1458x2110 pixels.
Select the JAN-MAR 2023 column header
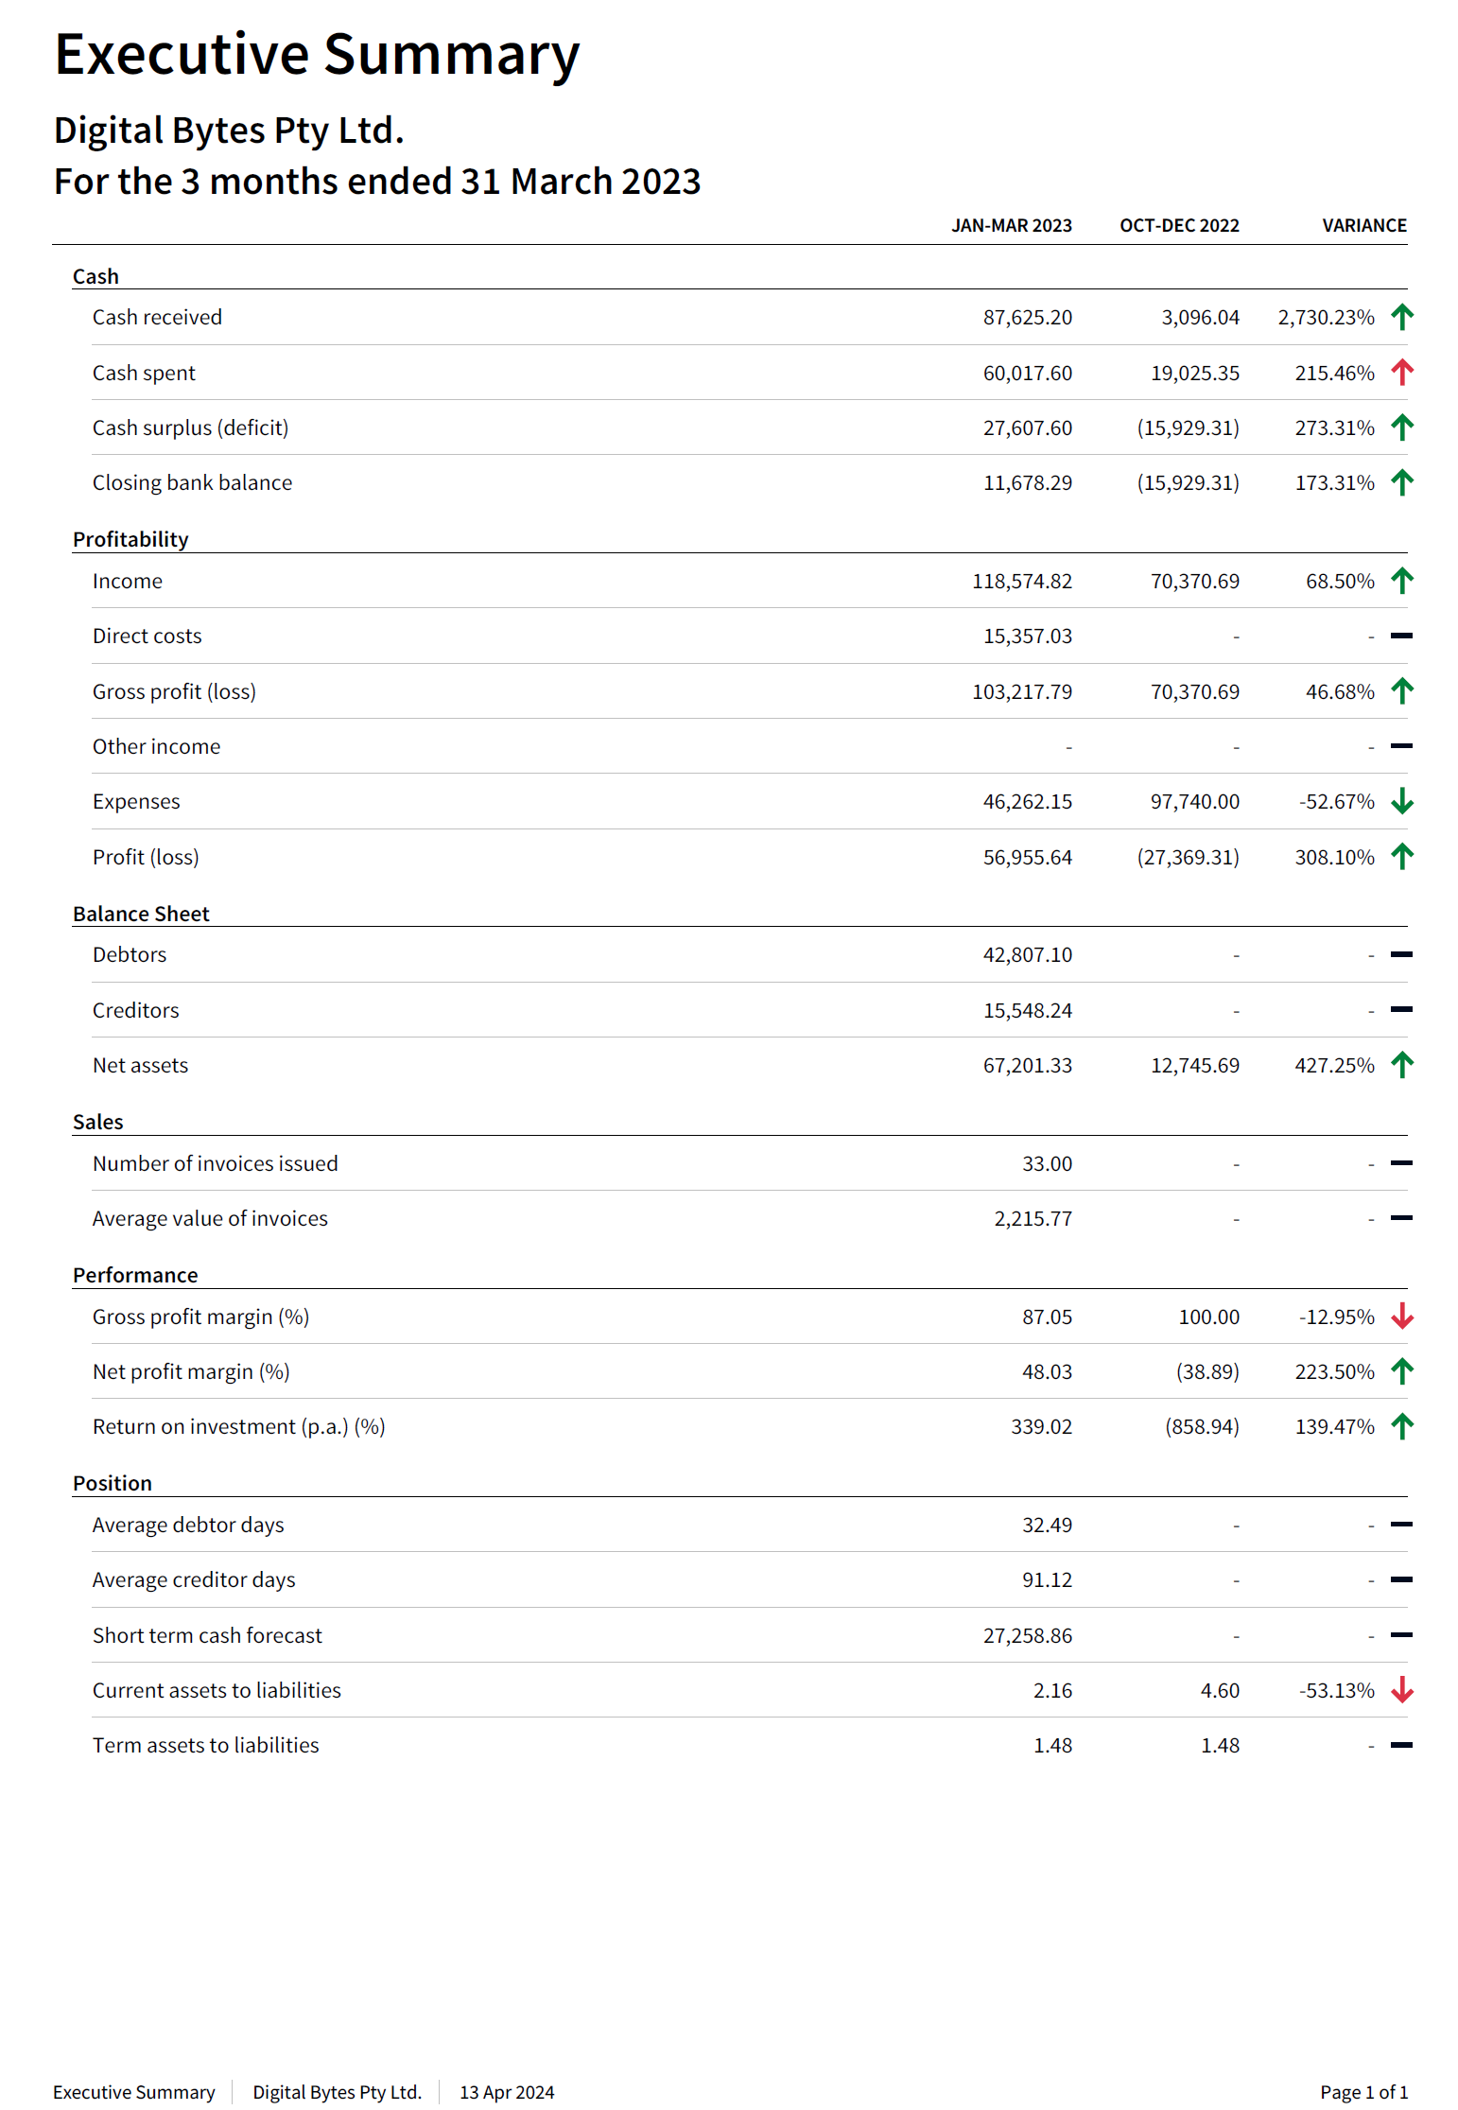(1011, 226)
